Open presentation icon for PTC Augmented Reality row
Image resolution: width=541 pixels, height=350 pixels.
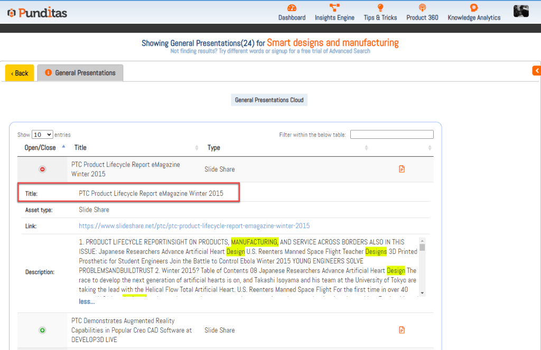pos(402,330)
